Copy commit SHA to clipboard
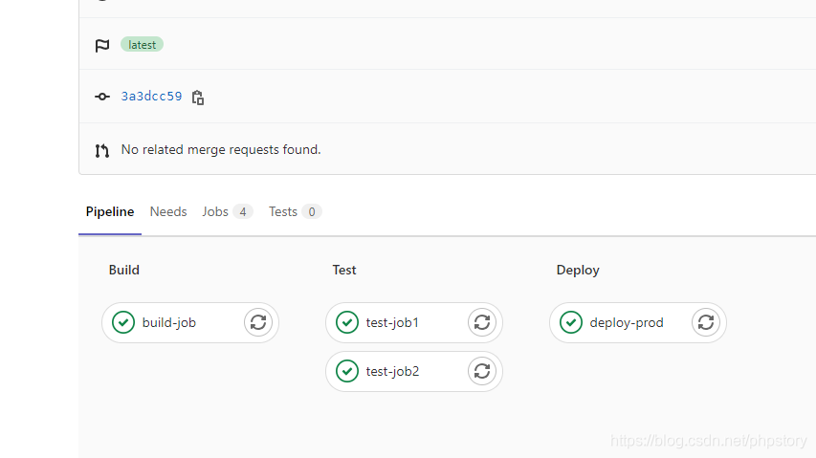The height and width of the screenshot is (458, 816). (198, 98)
